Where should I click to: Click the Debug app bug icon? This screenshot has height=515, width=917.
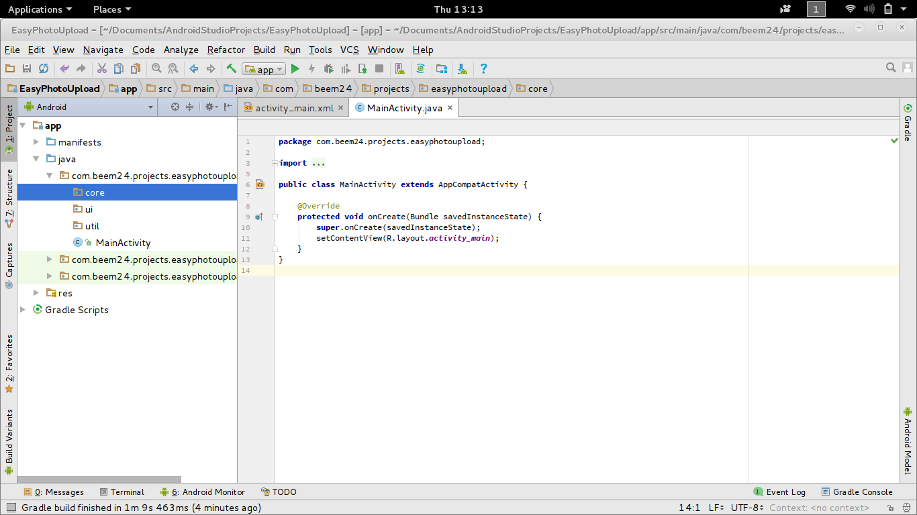[328, 69]
